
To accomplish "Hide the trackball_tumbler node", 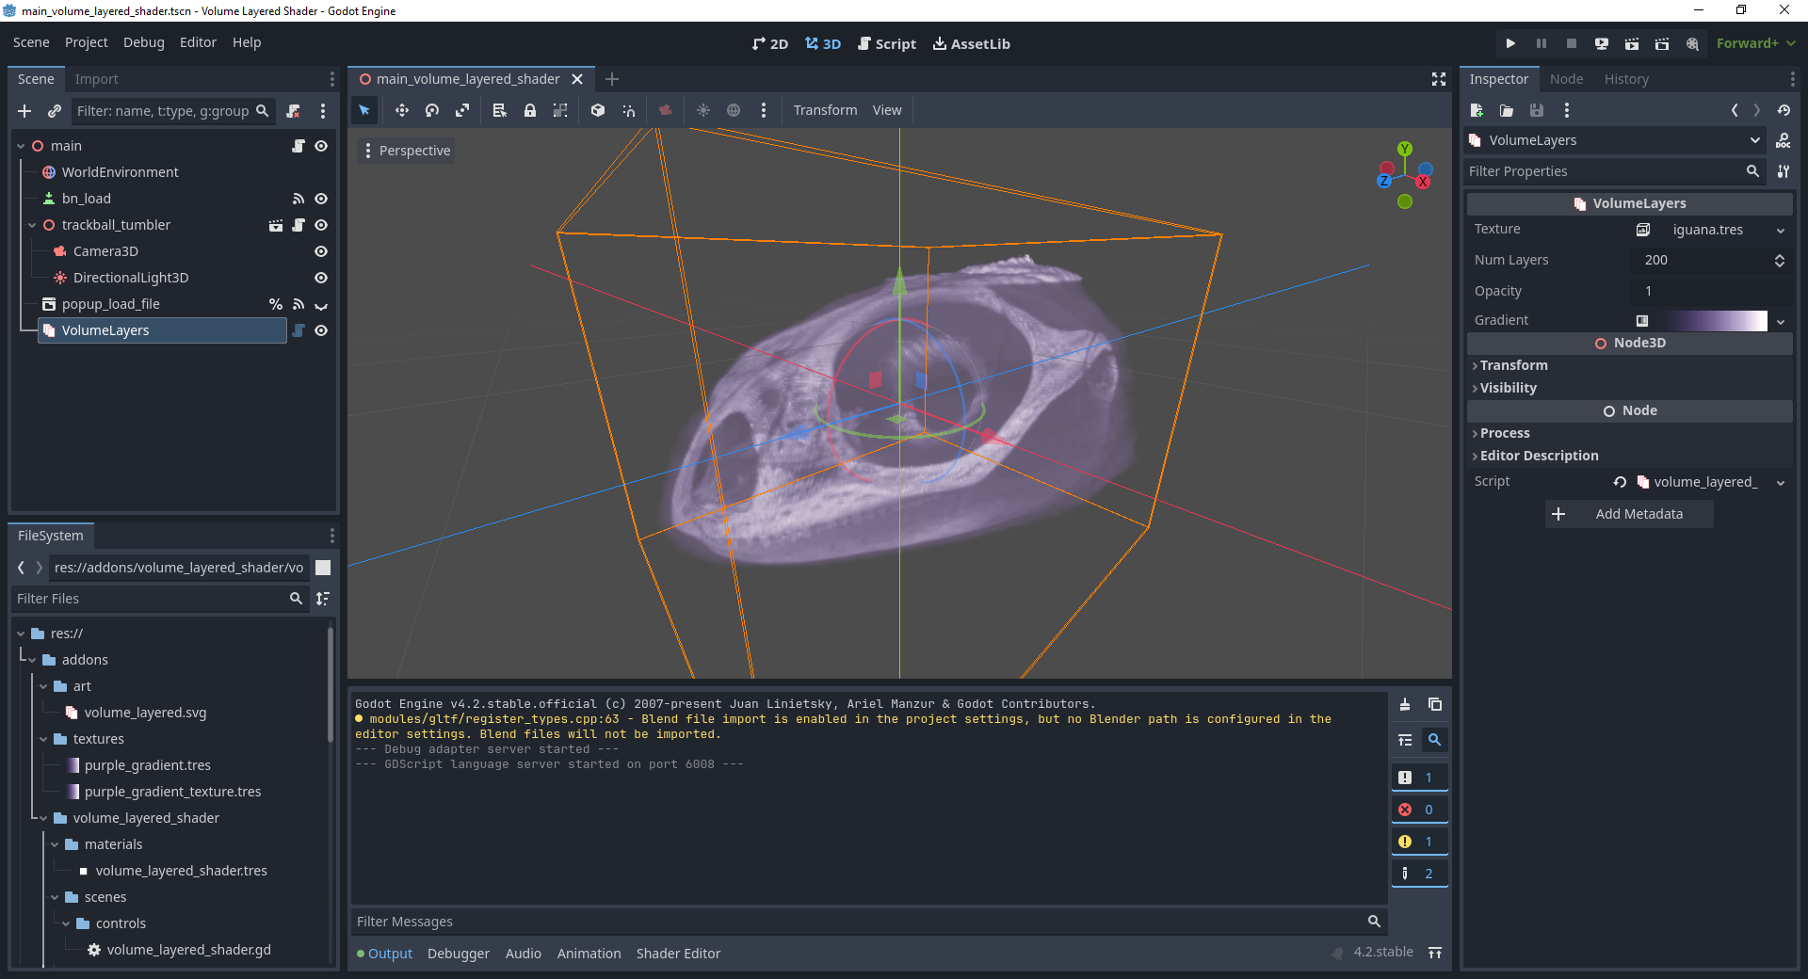I will pos(321,225).
